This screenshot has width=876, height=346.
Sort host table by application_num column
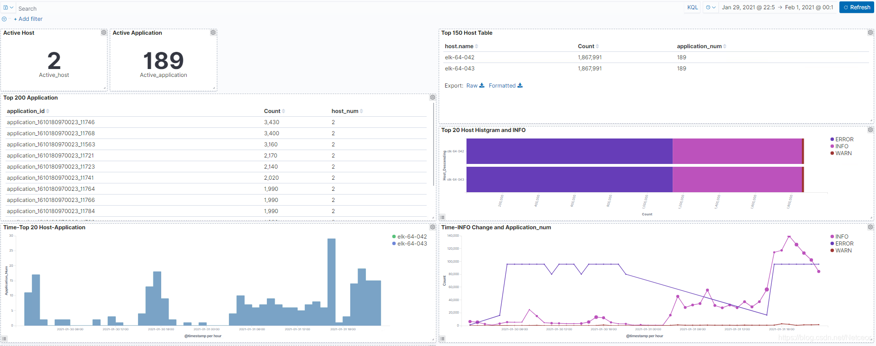(701, 46)
